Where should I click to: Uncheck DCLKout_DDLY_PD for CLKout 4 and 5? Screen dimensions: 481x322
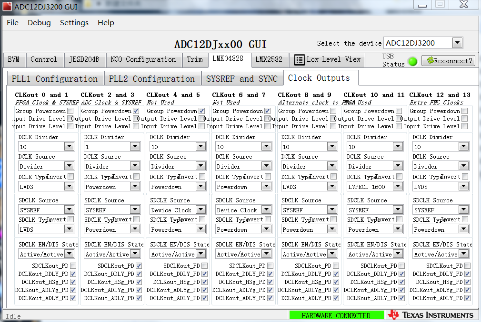point(205,274)
